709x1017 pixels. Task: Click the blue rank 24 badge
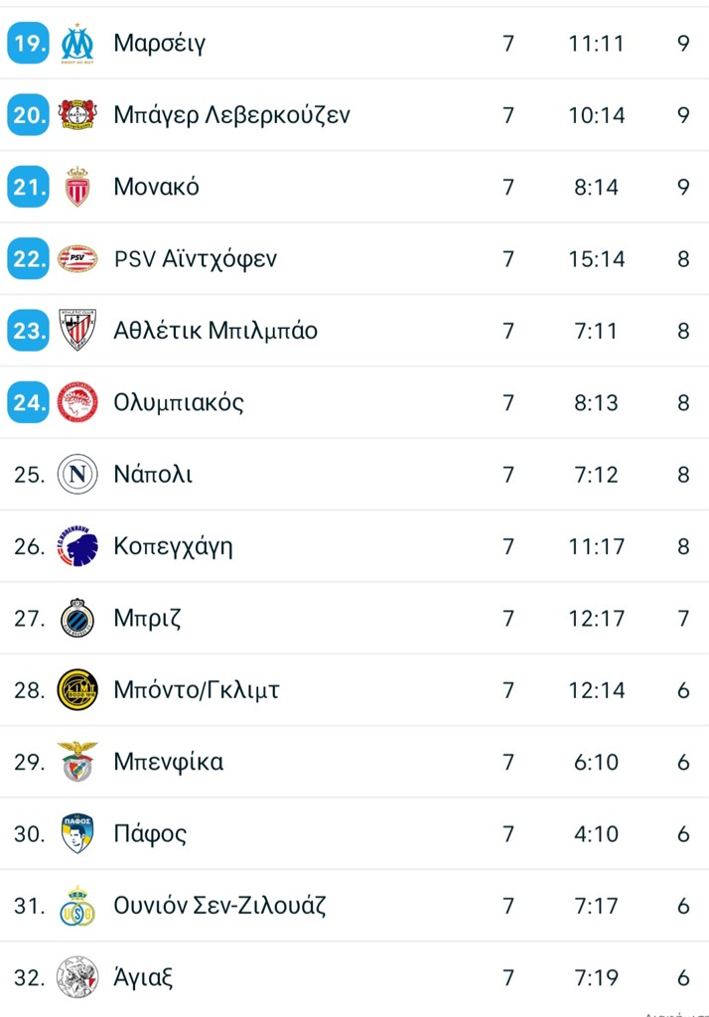(x=28, y=402)
